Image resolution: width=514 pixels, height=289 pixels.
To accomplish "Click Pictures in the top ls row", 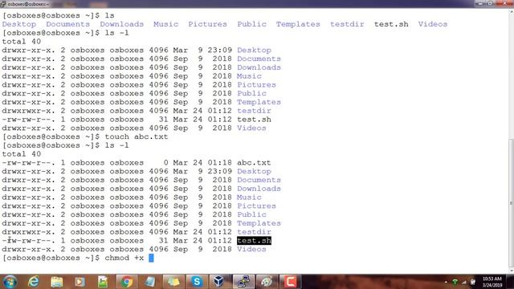I will [x=207, y=24].
